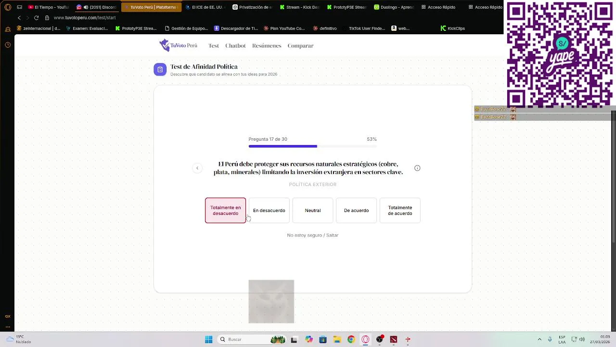Open OBS Studio taskbar icon
616x347 pixels.
point(380,339)
